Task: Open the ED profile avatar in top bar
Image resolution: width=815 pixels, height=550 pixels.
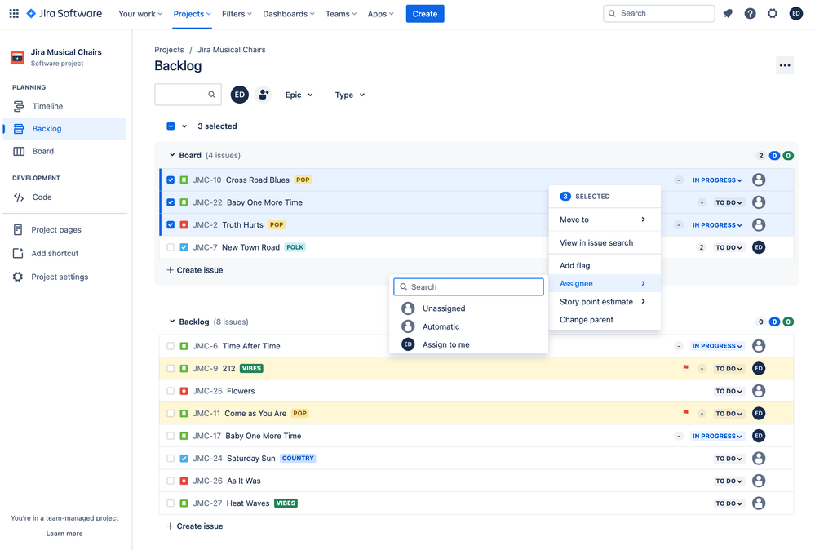Action: (795, 14)
